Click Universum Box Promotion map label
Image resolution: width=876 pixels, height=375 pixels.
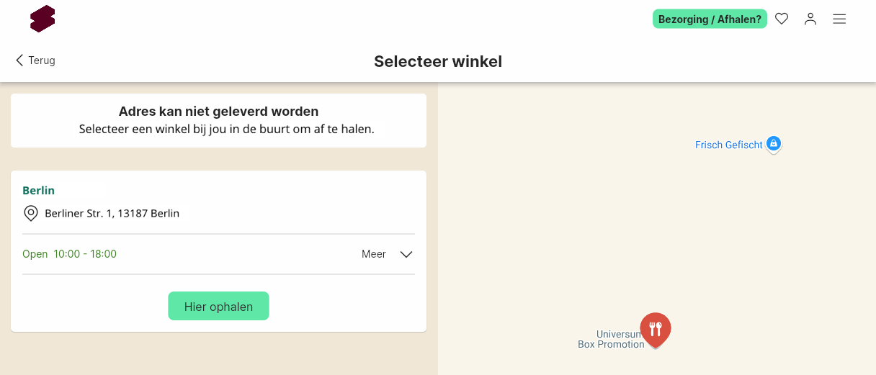[x=611, y=339]
